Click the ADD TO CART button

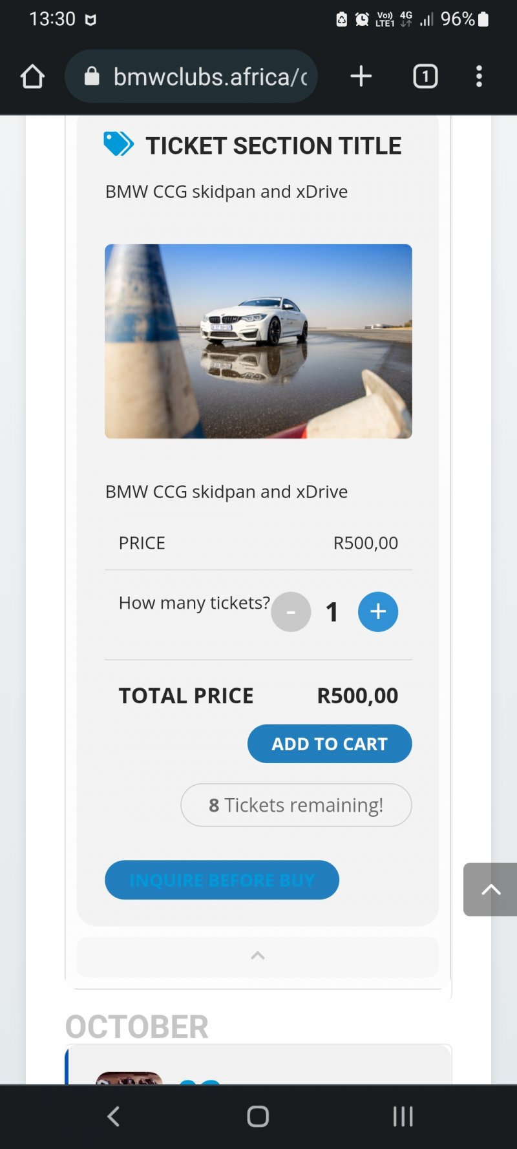tap(330, 744)
